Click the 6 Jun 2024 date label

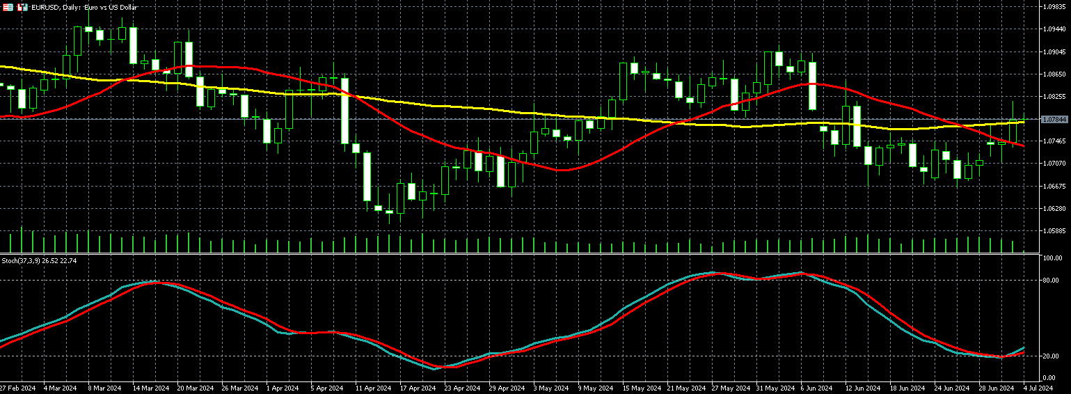coord(816,388)
